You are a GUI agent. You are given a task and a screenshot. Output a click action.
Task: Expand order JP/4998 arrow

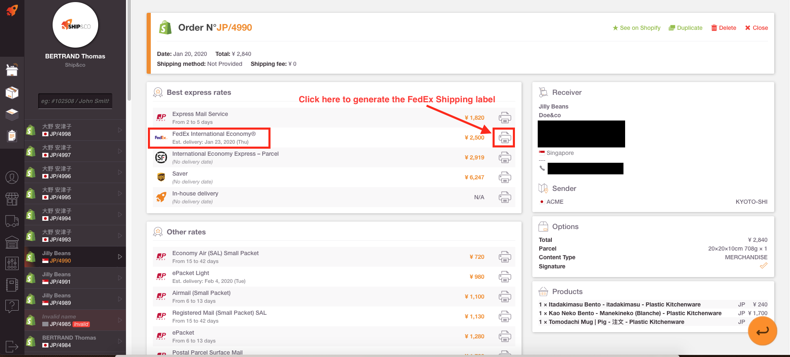pyautogui.click(x=120, y=130)
